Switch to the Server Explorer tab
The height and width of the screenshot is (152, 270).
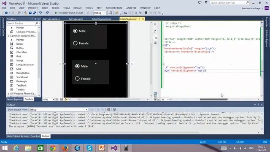pos(15,99)
